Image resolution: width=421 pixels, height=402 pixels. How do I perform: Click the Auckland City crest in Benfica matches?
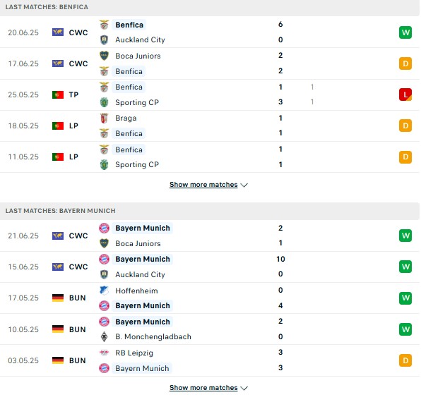pyautogui.click(x=104, y=40)
